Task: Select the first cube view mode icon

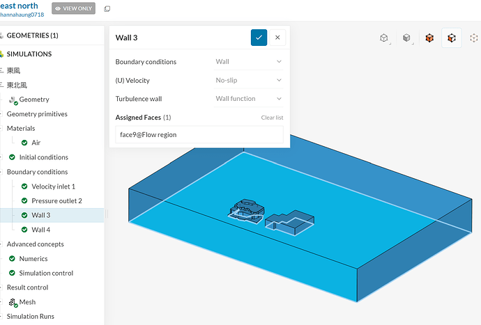Action: pyautogui.click(x=384, y=38)
